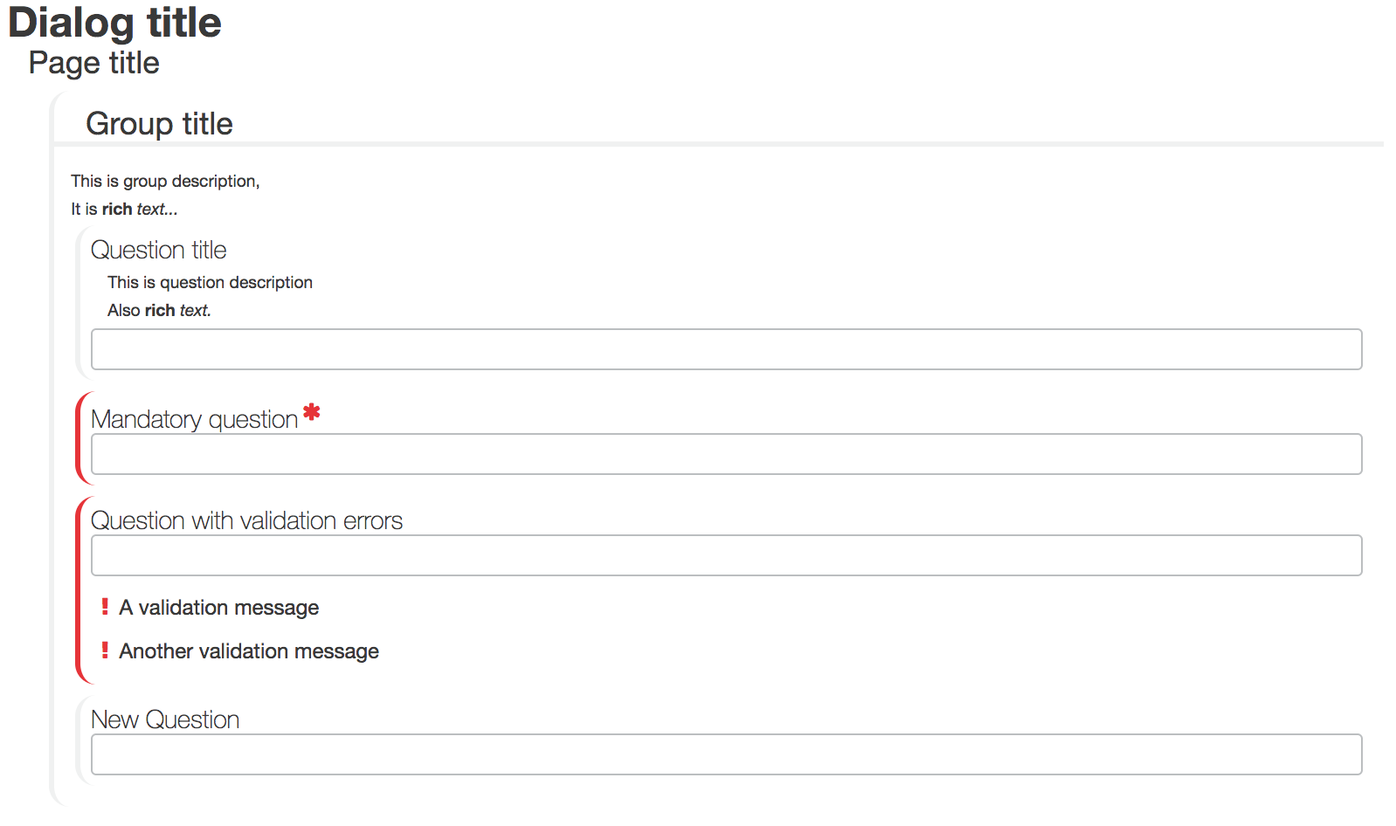This screenshot has height=826, width=1396.
Task: Select the validation errors question input box
Action: pos(726,555)
